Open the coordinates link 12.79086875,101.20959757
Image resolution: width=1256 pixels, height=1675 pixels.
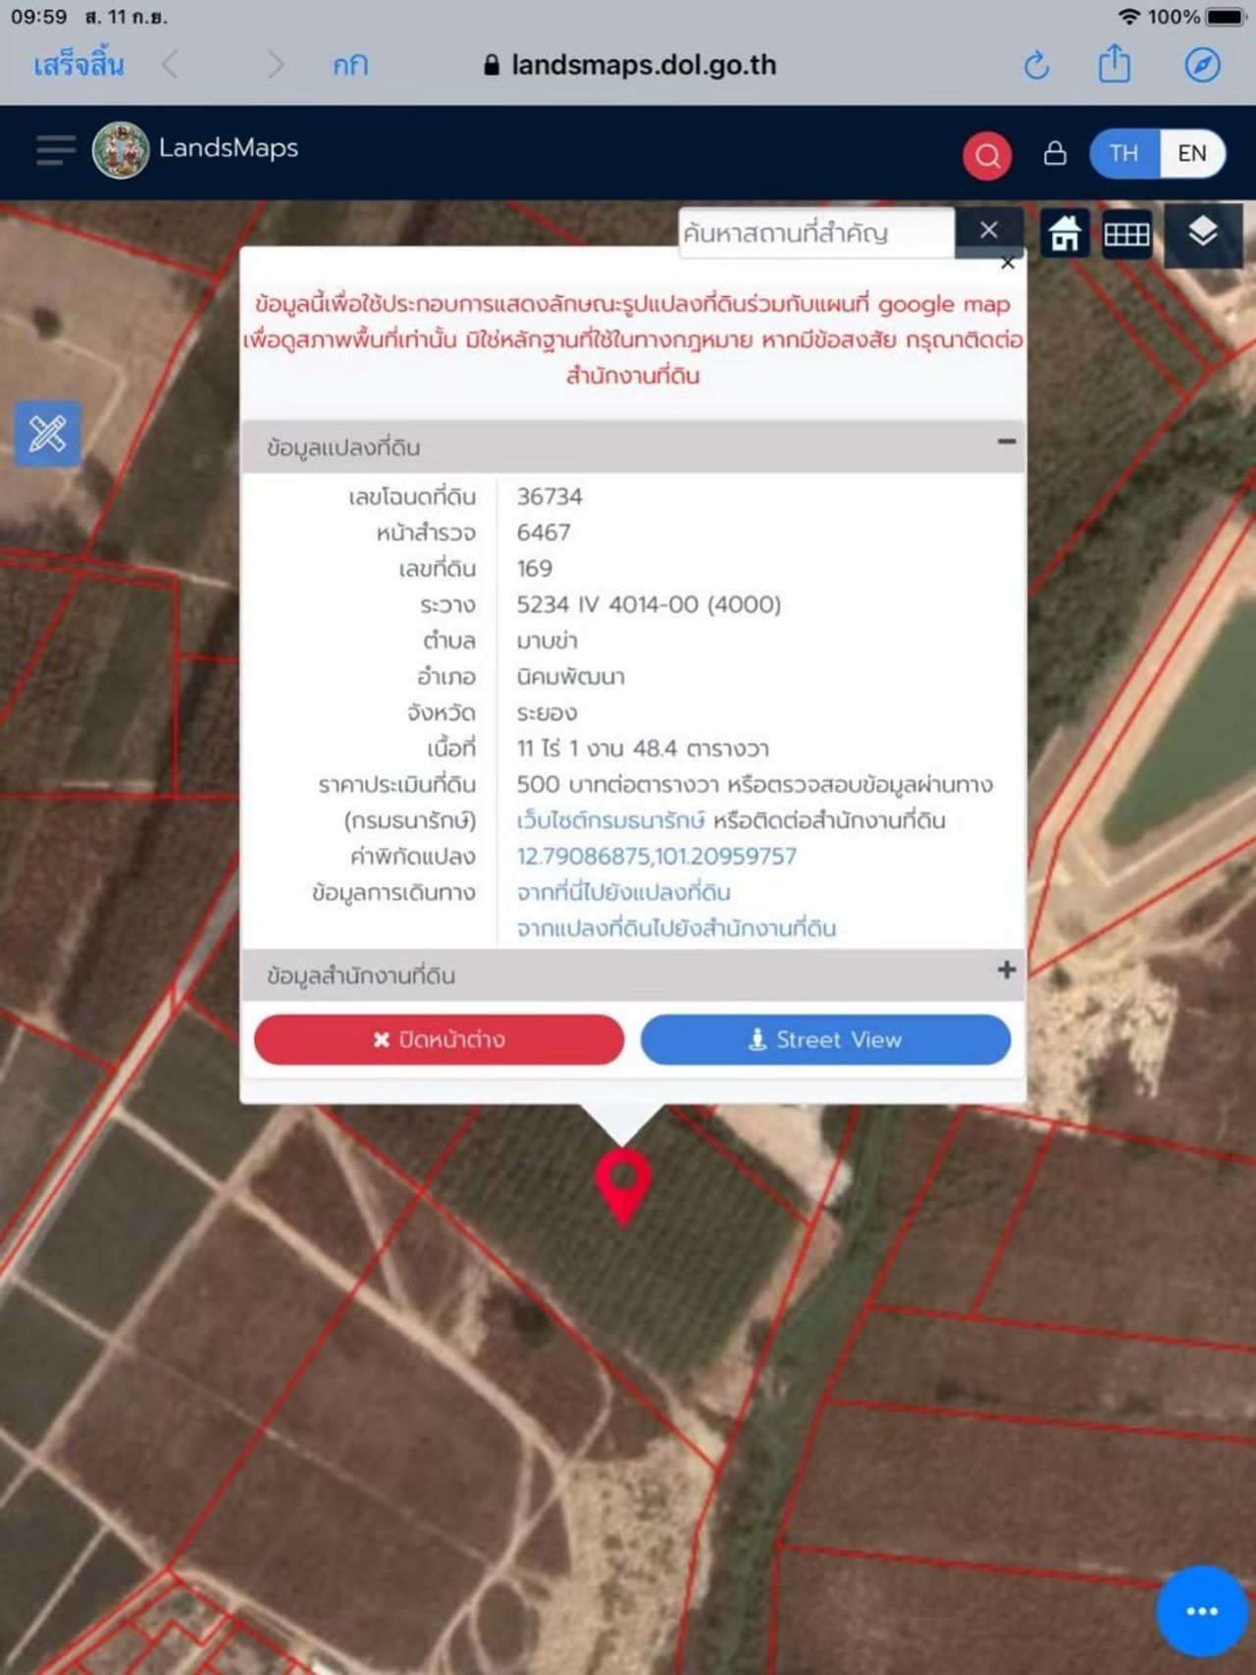click(656, 857)
